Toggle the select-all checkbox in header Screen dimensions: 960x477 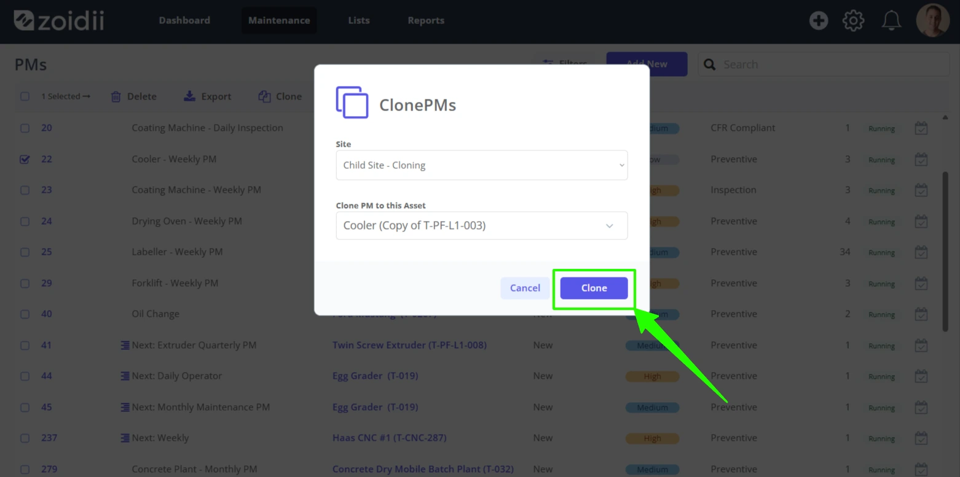[25, 96]
